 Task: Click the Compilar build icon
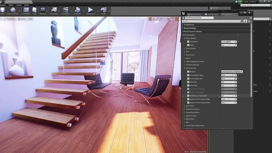(77, 10)
